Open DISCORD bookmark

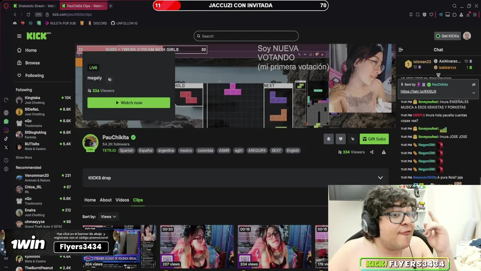click(97, 23)
